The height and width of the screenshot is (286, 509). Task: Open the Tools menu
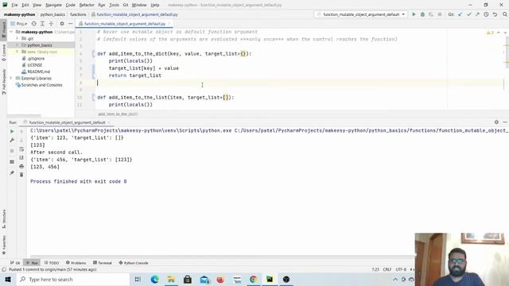click(x=114, y=6)
